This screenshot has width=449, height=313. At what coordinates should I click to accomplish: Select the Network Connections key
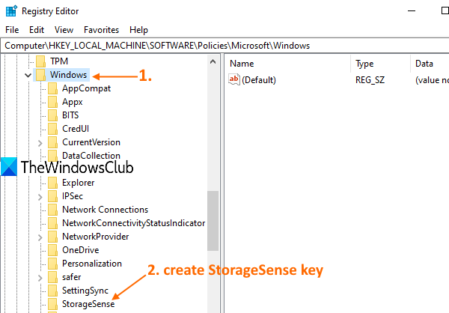(105, 210)
